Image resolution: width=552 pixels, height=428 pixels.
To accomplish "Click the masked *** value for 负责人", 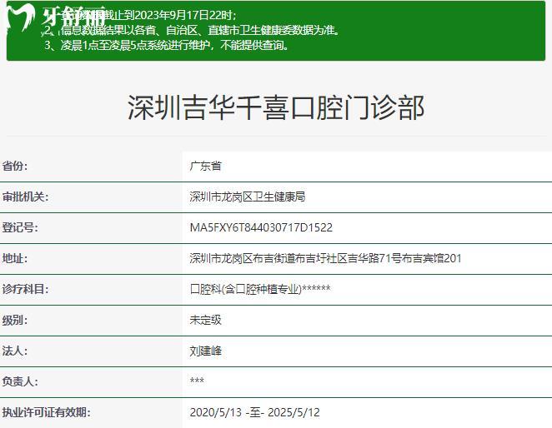I will tap(197, 381).
